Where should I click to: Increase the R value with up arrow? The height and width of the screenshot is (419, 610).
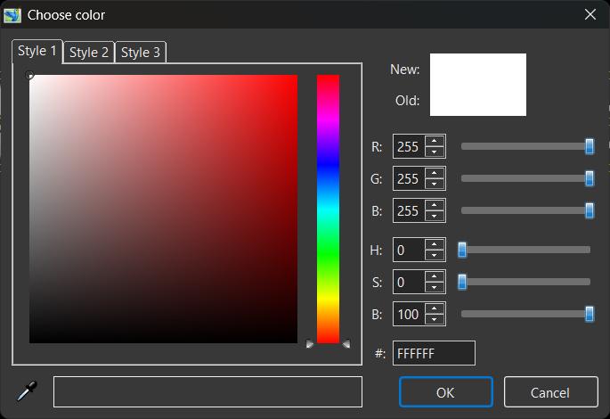pos(434,141)
